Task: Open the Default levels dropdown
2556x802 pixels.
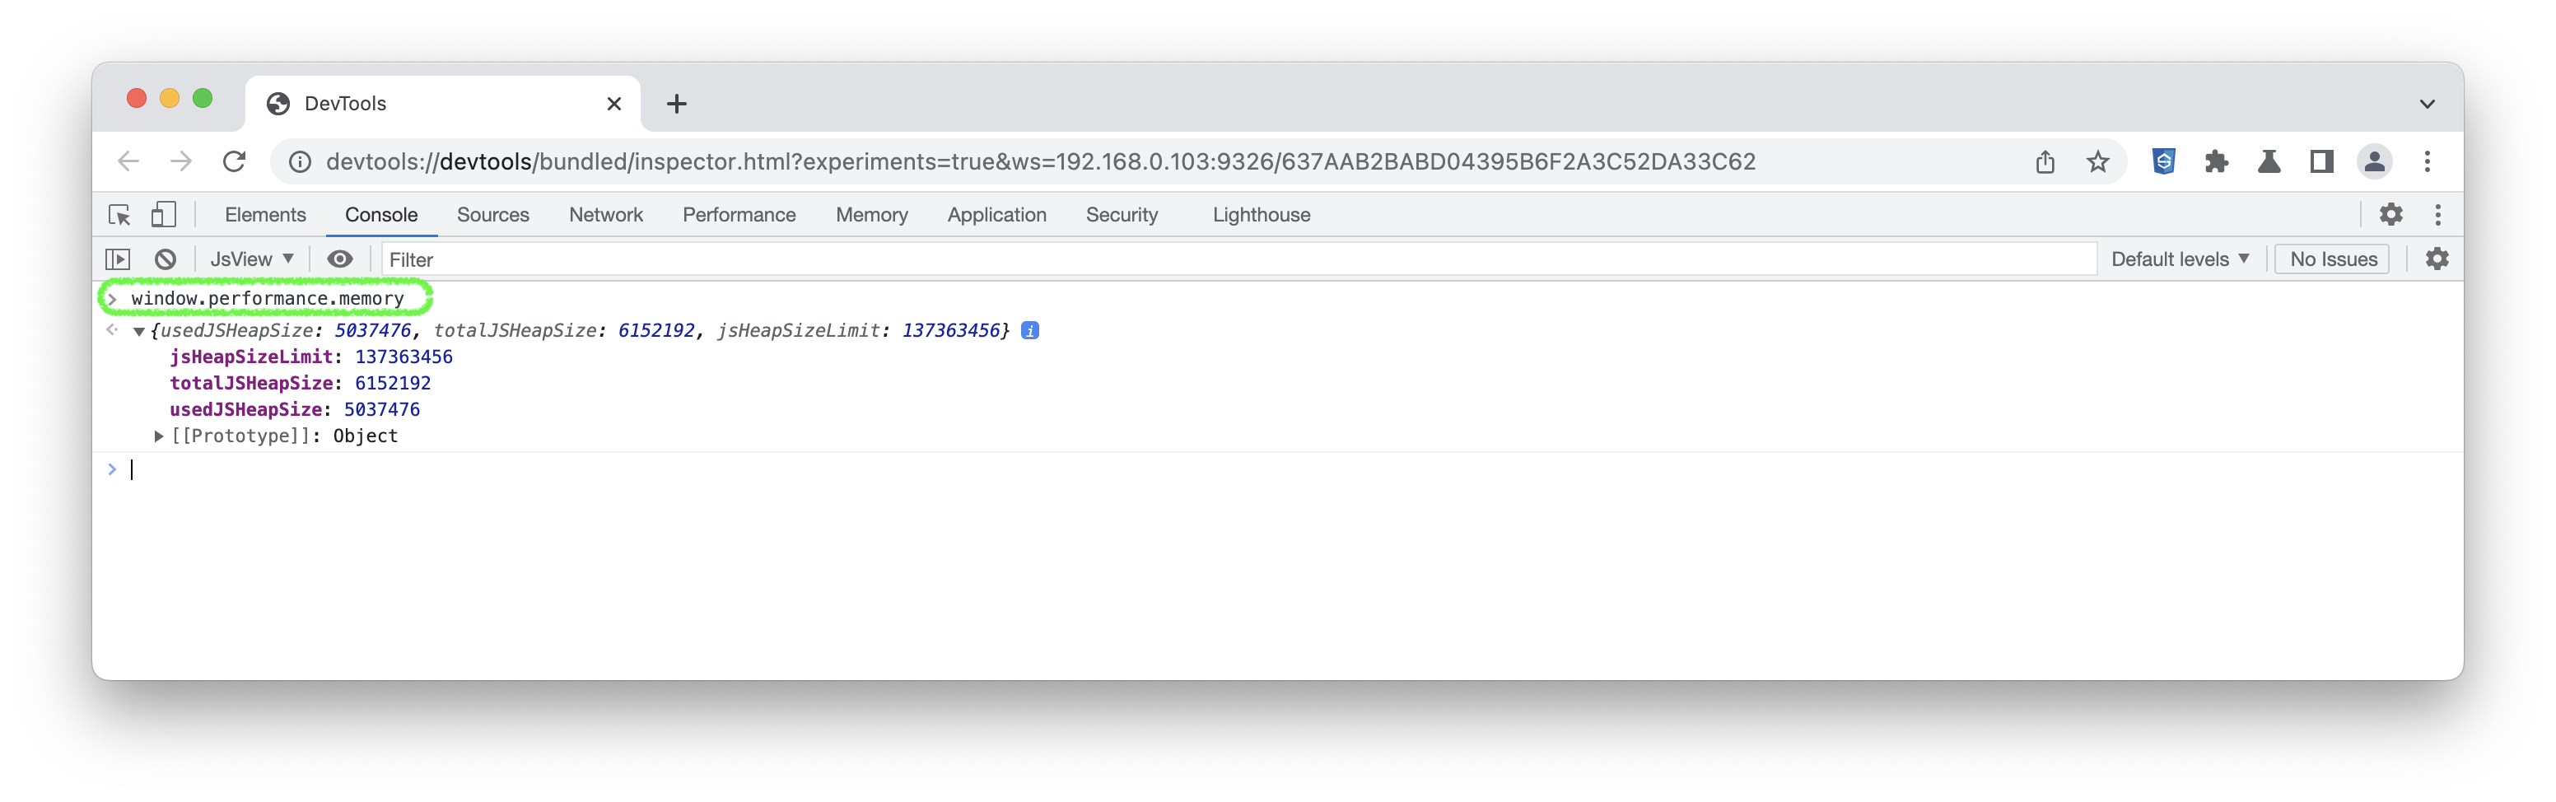Action: point(2180,260)
